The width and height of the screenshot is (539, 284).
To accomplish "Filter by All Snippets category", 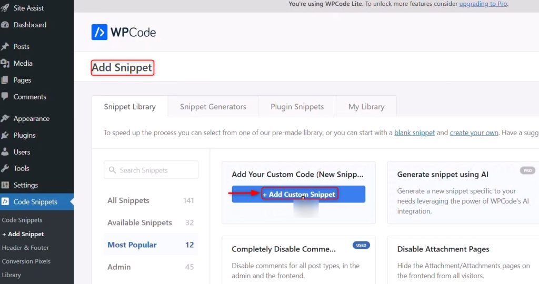I will coord(151,200).
